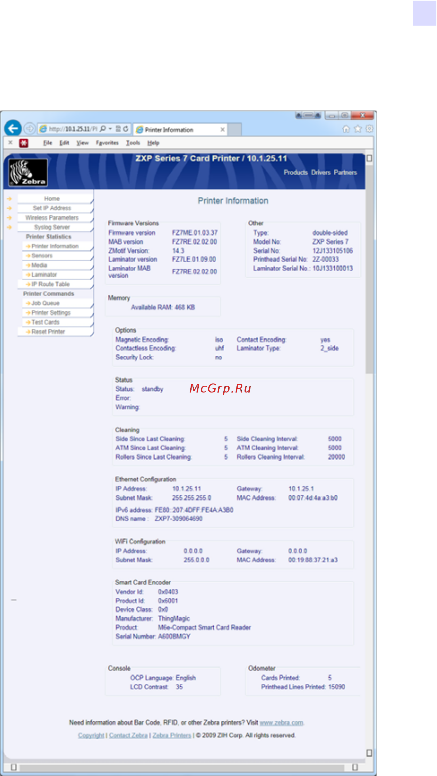
Task: Visit the www.zebra.com link
Action: (281, 723)
